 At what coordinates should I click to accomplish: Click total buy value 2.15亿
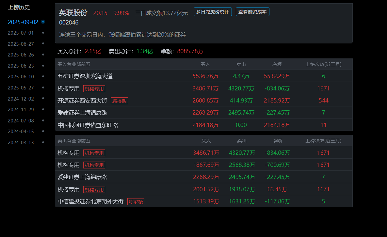pos(93,51)
